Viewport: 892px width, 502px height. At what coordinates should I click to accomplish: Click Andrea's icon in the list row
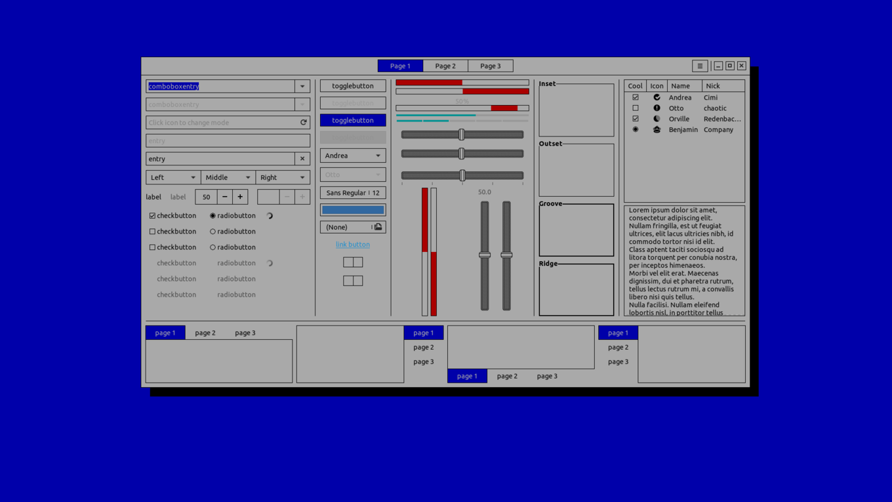657,97
